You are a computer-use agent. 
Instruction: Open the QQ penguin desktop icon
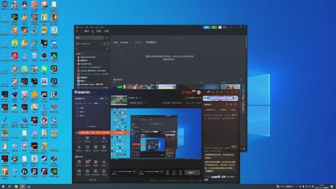point(25,5)
